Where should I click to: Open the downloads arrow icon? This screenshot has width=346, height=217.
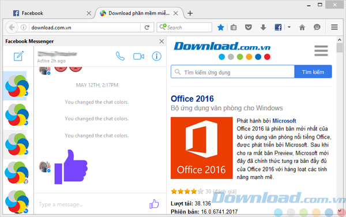point(263,27)
